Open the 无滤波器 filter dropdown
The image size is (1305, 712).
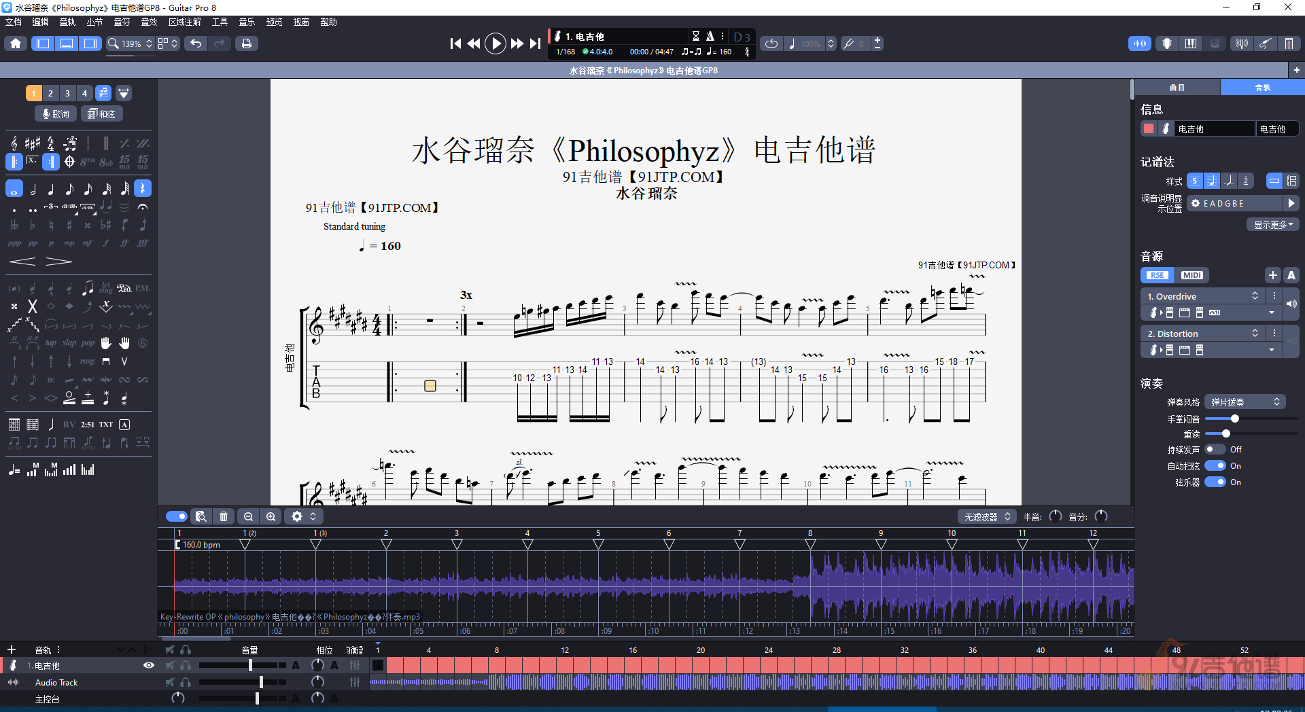[988, 517]
